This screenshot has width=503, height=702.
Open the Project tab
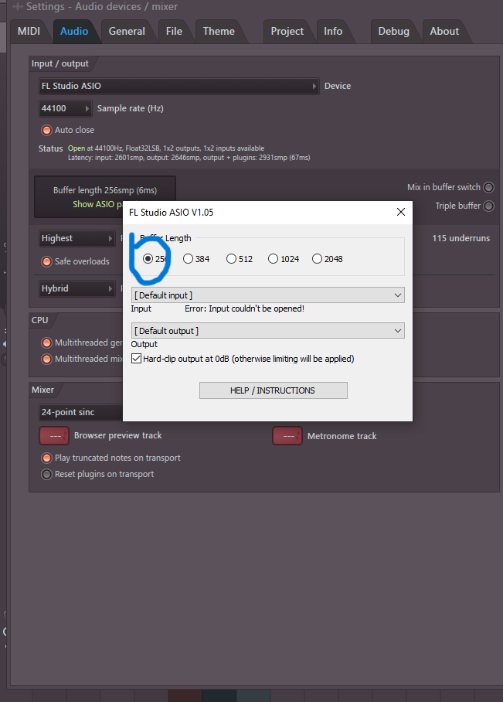(287, 32)
